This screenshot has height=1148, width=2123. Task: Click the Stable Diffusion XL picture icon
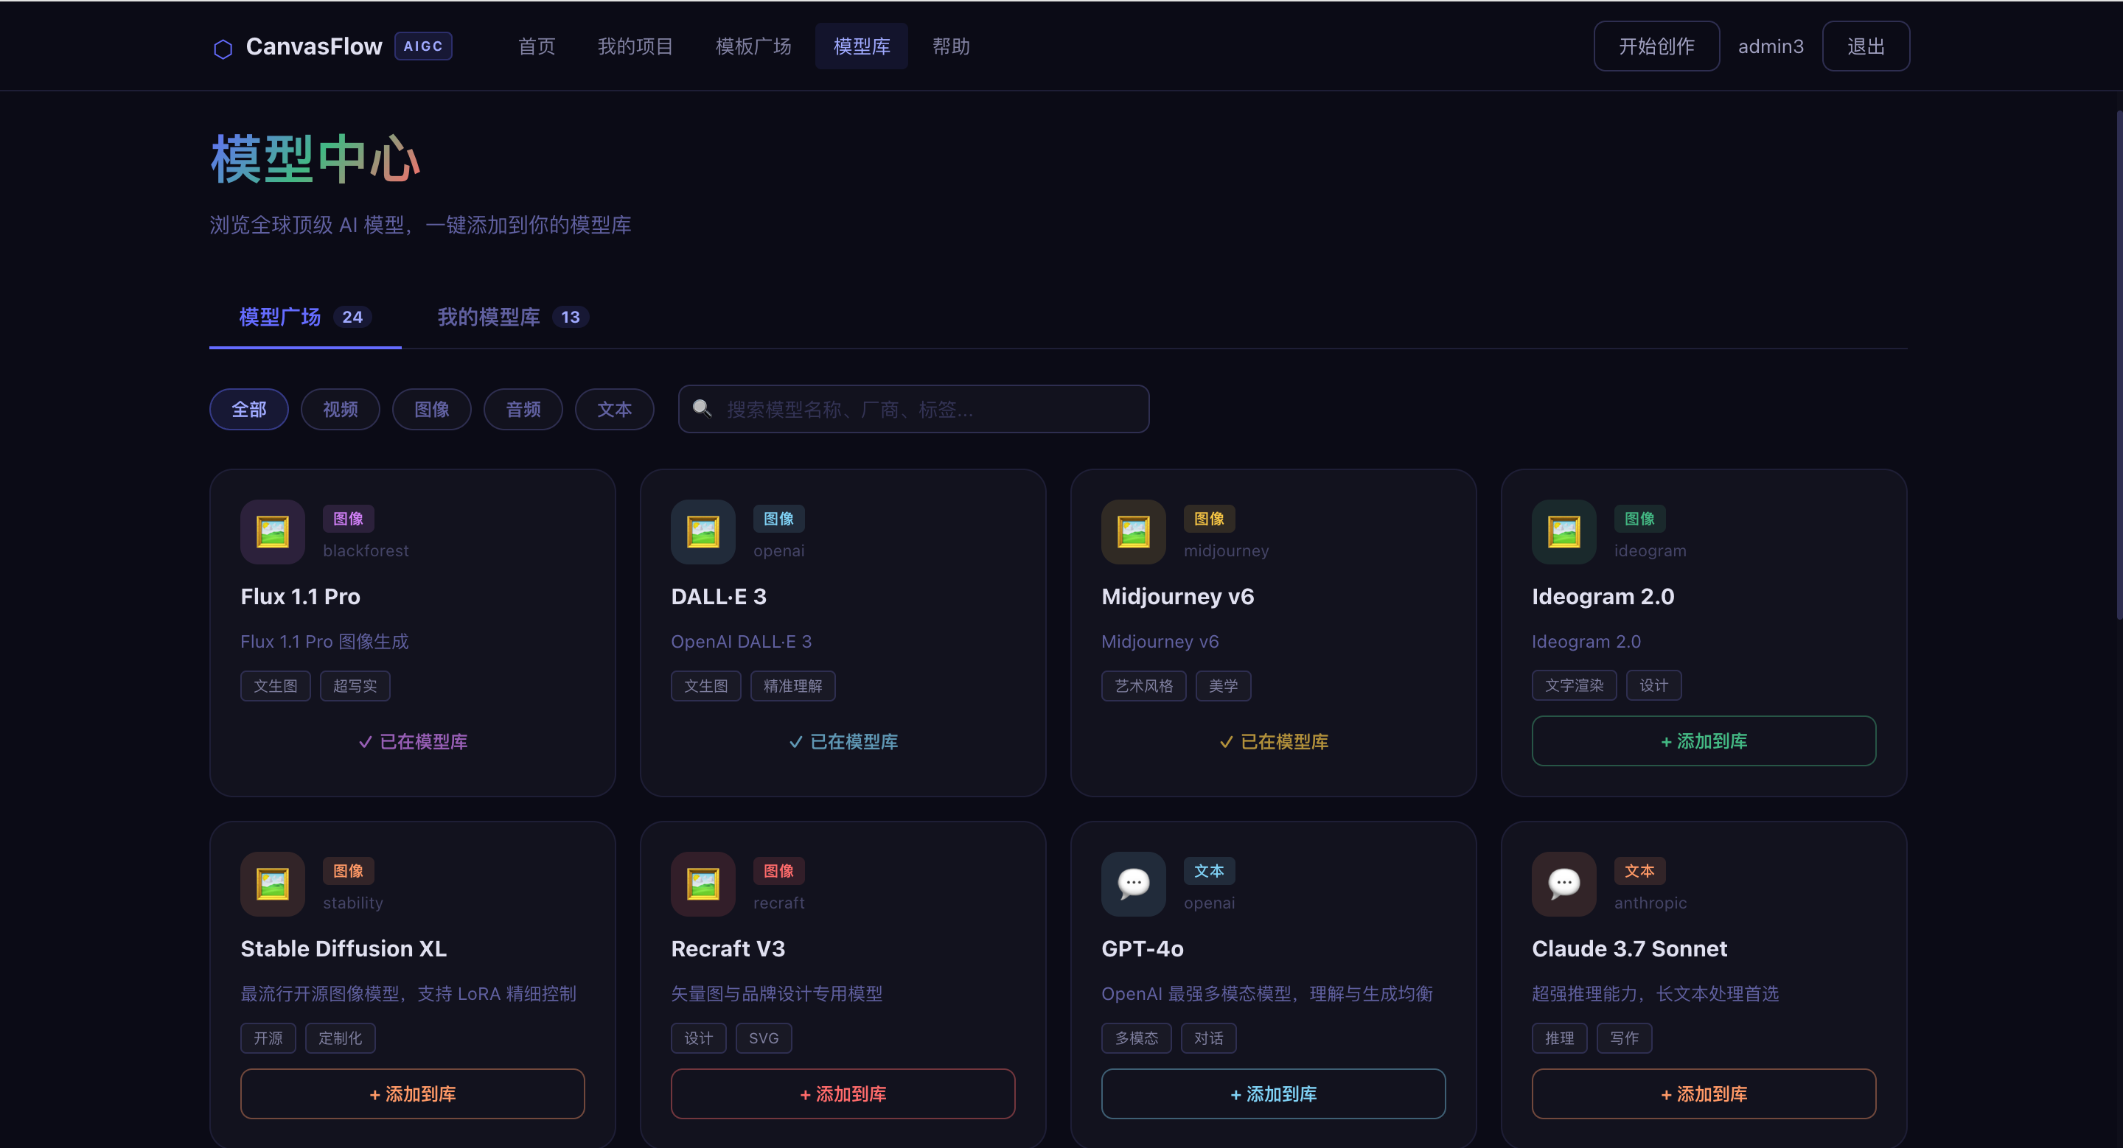272,883
